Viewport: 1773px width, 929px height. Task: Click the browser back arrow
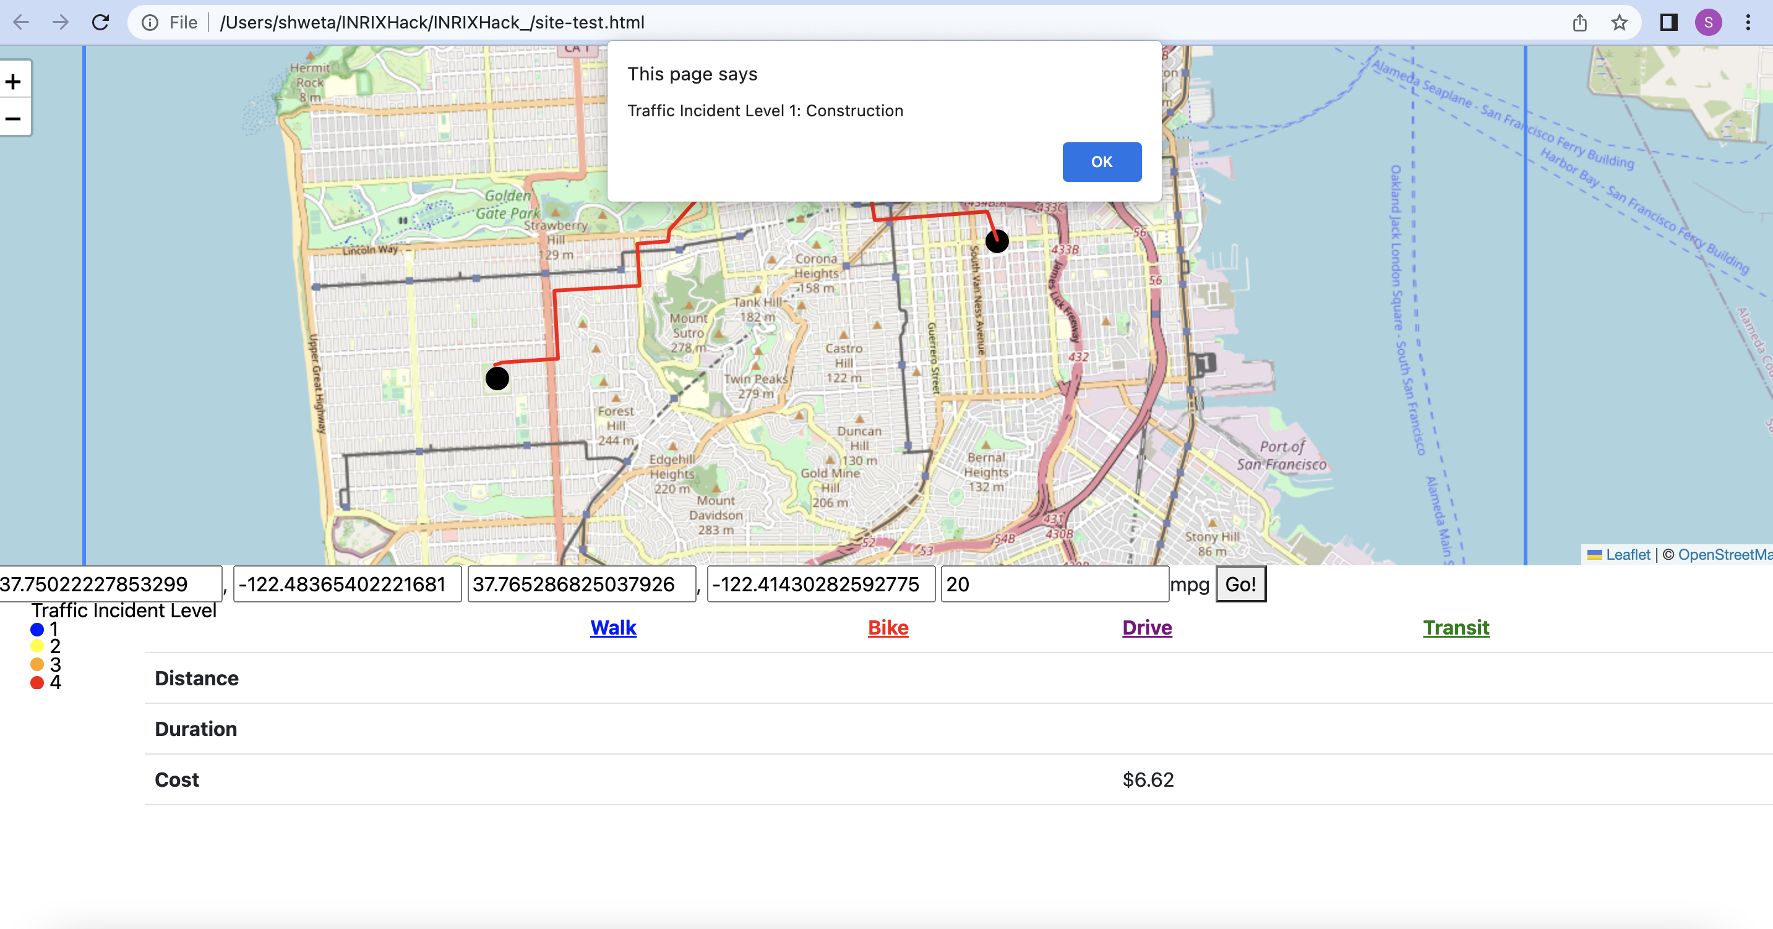[x=21, y=23]
